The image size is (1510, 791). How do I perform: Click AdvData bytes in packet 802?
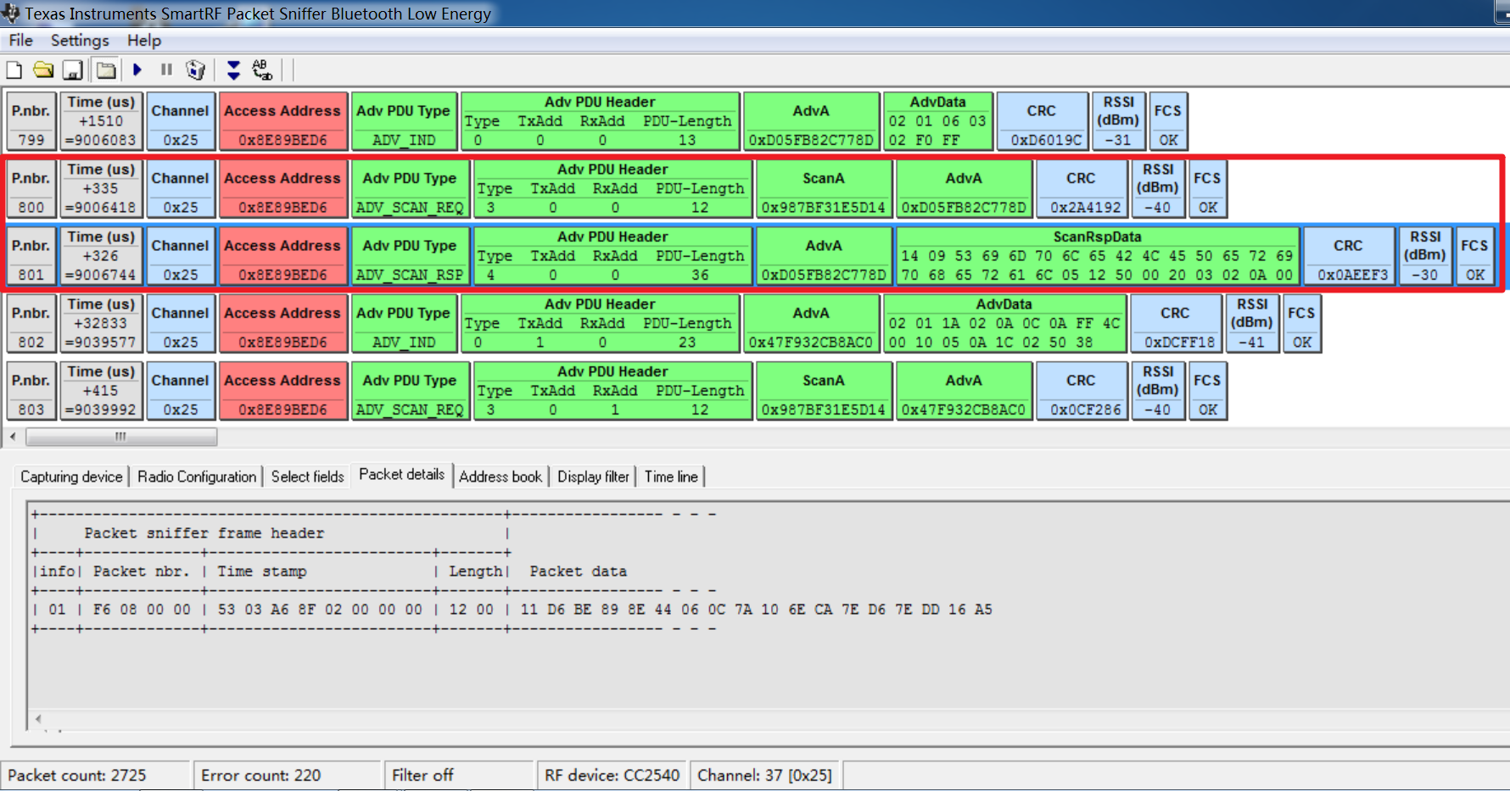tap(1004, 332)
